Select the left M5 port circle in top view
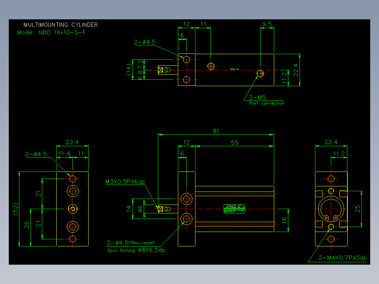 click(x=211, y=66)
